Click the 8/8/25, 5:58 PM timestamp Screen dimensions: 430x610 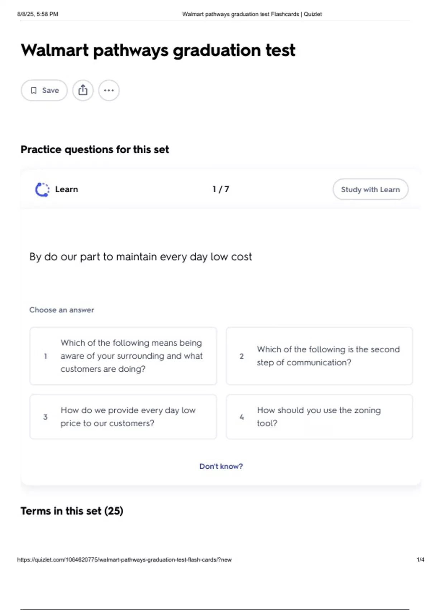(x=38, y=14)
